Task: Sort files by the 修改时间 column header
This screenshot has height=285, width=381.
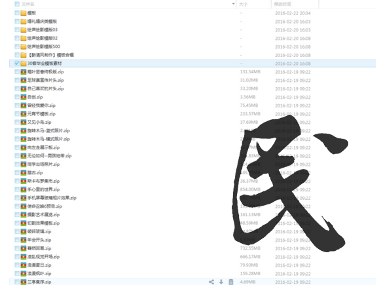Action: pyautogui.click(x=282, y=4)
